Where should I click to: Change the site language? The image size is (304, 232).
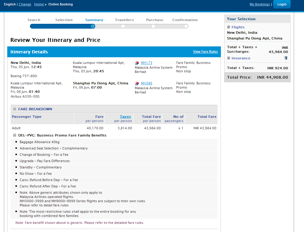(x=25, y=5)
